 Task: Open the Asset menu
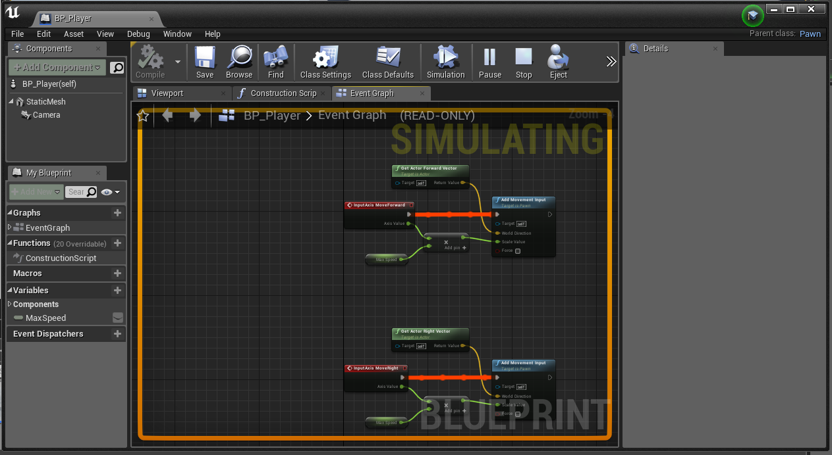pos(74,34)
